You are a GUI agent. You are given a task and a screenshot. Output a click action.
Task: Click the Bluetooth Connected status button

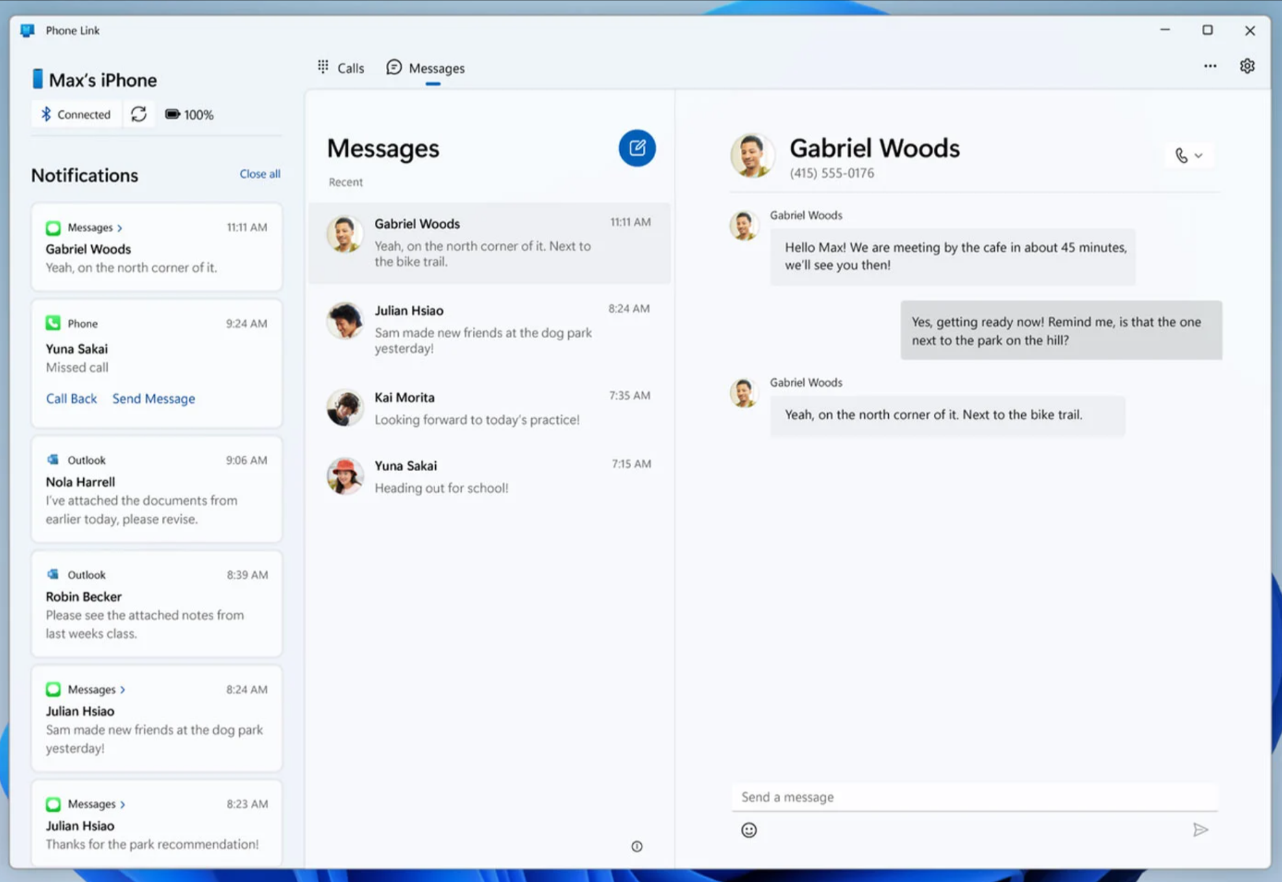76,114
